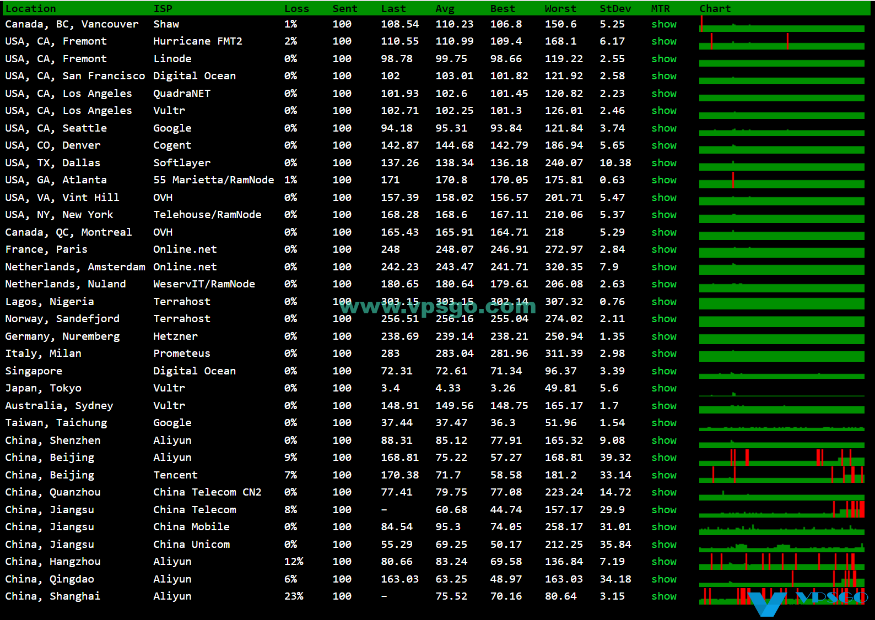Click 'USA, CA, Seattle' location text
Viewport: 875px width, 620px height.
pyautogui.click(x=56, y=128)
